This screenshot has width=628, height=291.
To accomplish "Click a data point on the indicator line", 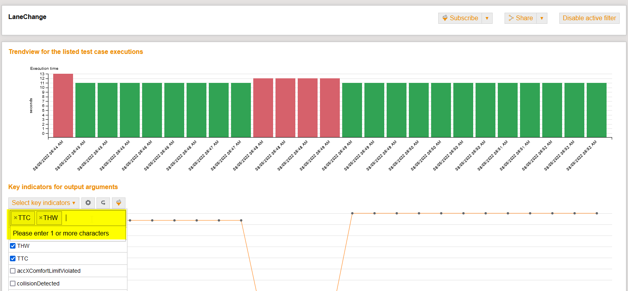I will [374, 213].
